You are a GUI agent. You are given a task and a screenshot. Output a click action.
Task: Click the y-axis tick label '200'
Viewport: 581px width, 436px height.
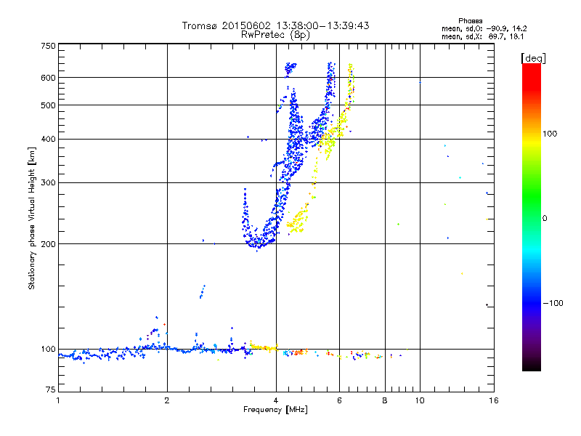(x=48, y=244)
